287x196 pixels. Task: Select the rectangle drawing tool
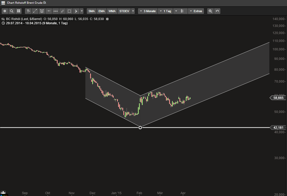tap(69, 11)
